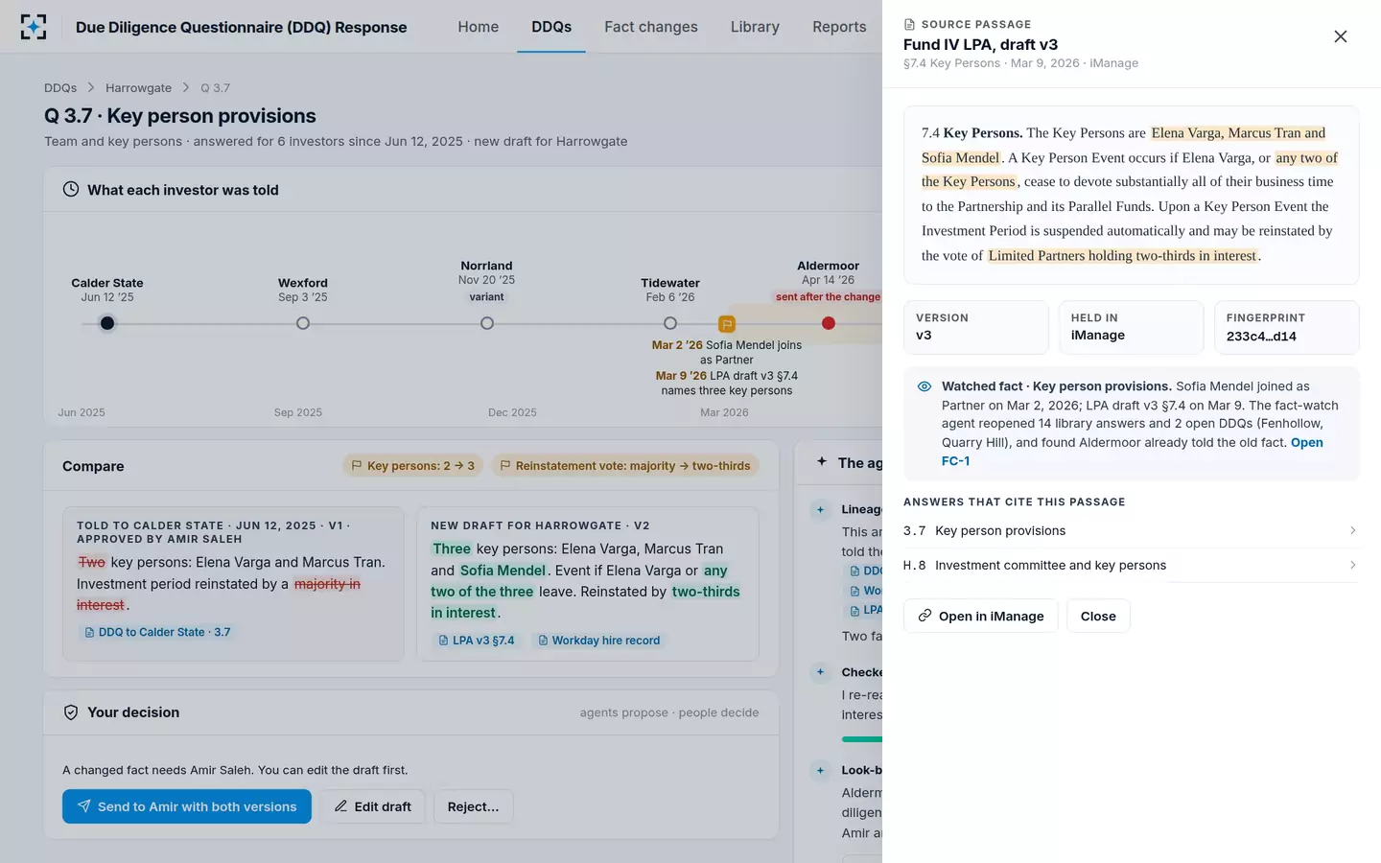Click the shield icon beside Your decision
Viewport: 1381px width, 863px height.
click(71, 712)
